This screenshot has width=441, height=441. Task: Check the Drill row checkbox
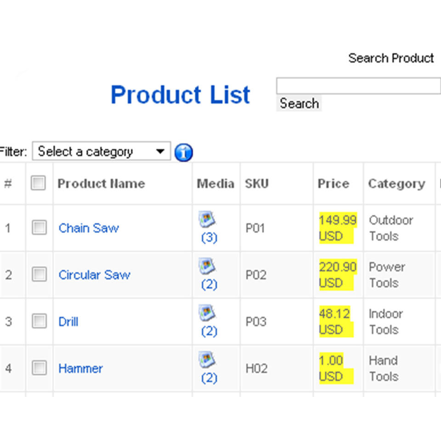[x=39, y=321]
